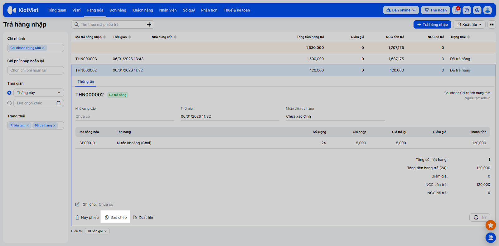499x246 pixels.
Task: Open the calendar date picker icon
Action: 58,103
